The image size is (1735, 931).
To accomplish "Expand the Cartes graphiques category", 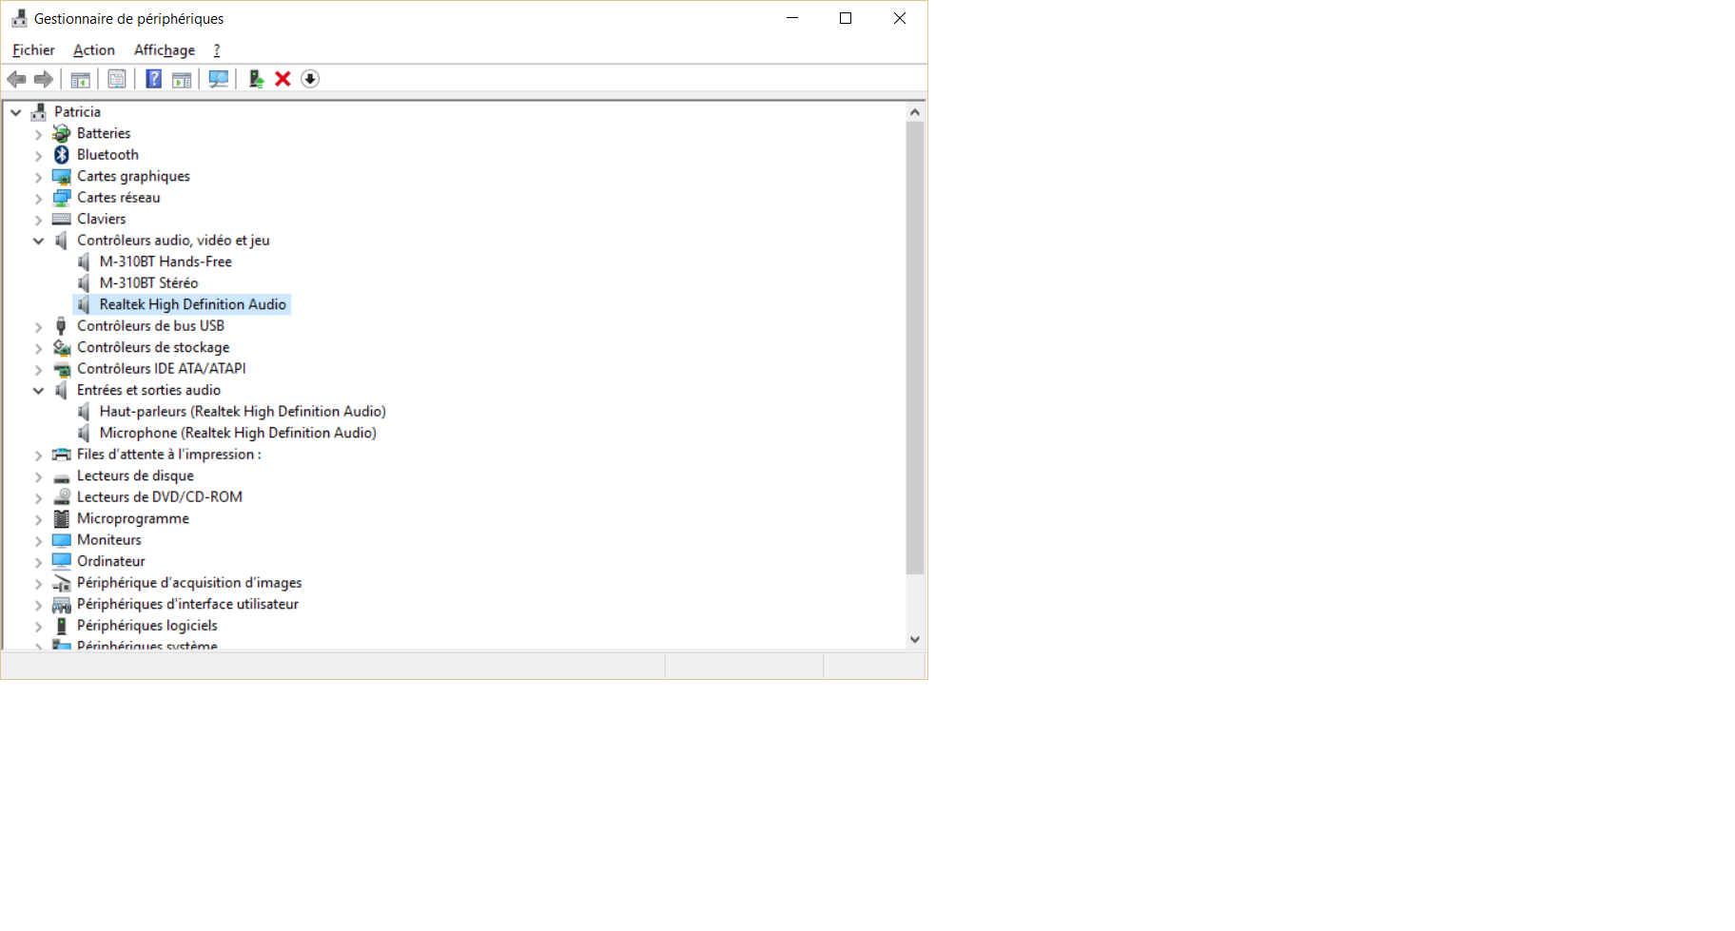I will (38, 176).
